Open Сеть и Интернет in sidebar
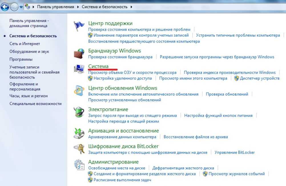The width and height of the screenshot is (286, 186). click(x=25, y=44)
